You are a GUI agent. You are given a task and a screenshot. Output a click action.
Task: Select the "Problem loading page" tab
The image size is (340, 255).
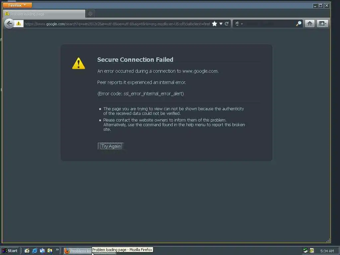(x=44, y=14)
